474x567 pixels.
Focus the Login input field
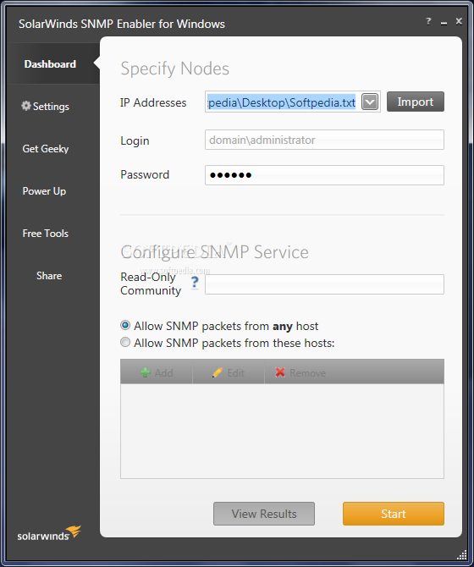[x=324, y=140]
